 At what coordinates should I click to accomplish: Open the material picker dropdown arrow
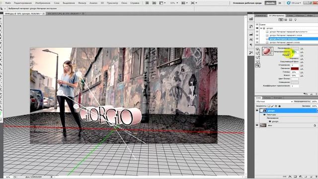click(x=272, y=51)
